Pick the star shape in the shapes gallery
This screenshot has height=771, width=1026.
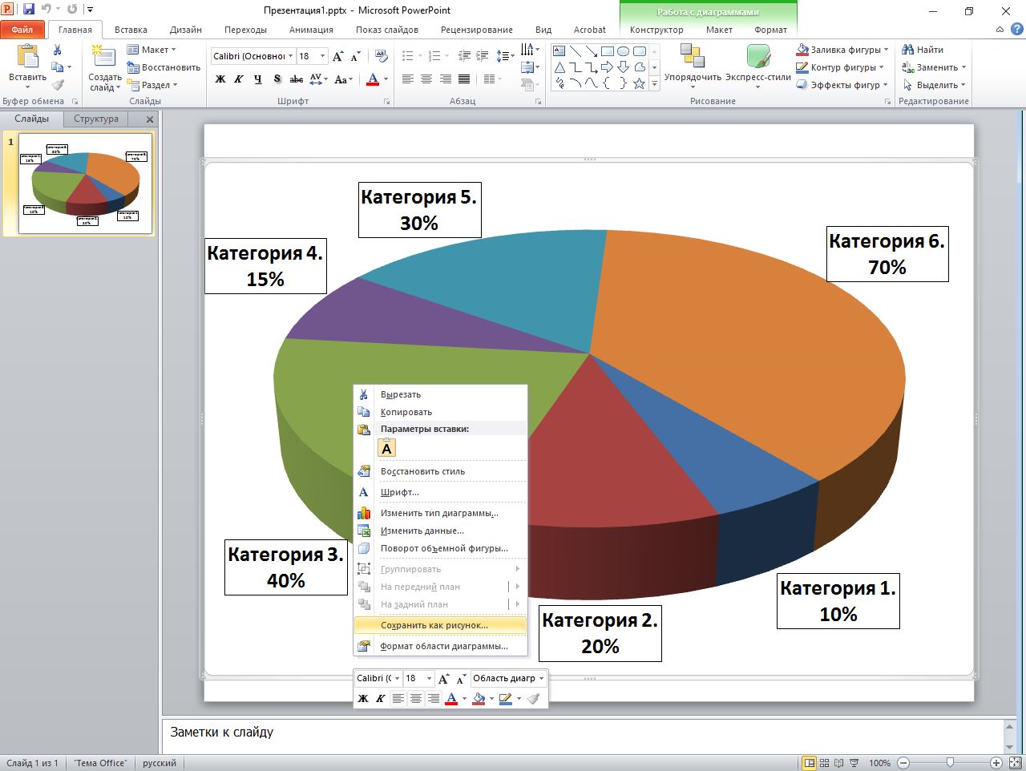639,83
